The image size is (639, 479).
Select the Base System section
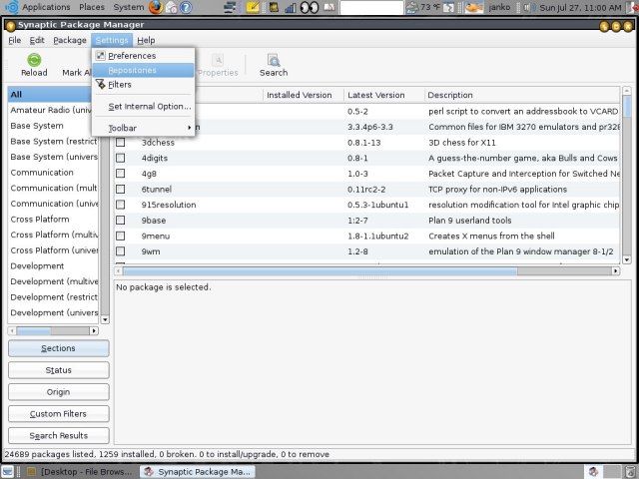point(53,126)
